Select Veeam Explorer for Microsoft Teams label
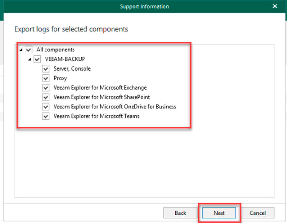The image size is (287, 223). [x=96, y=116]
